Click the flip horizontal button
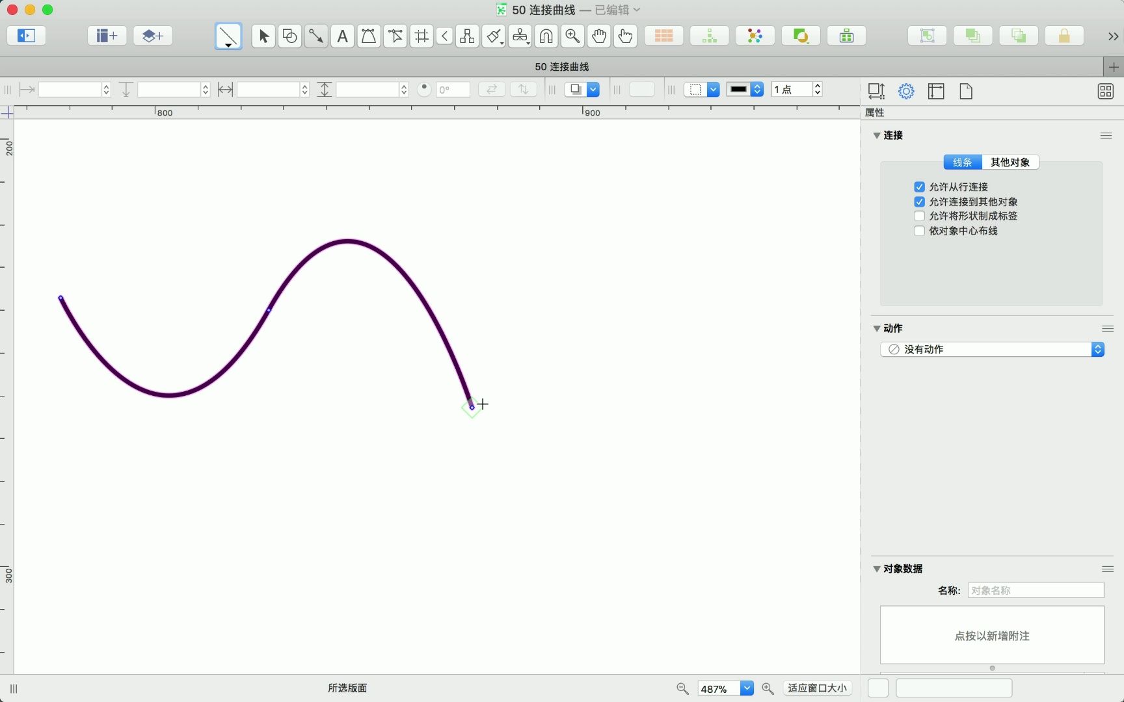This screenshot has height=702, width=1124. (x=492, y=90)
